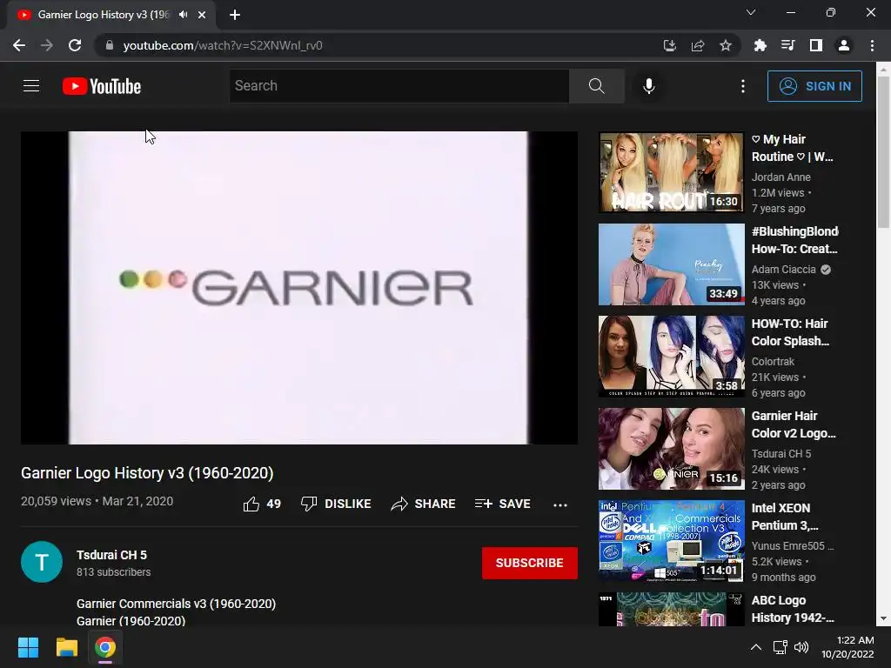The image size is (891, 668).
Task: Open more actions ellipsis under video
Action: 560,504
